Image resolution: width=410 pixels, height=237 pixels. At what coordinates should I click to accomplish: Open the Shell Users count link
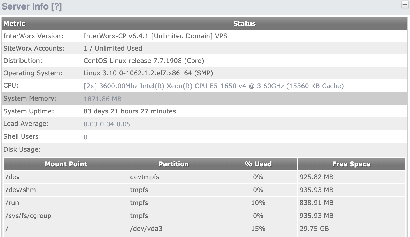point(85,137)
